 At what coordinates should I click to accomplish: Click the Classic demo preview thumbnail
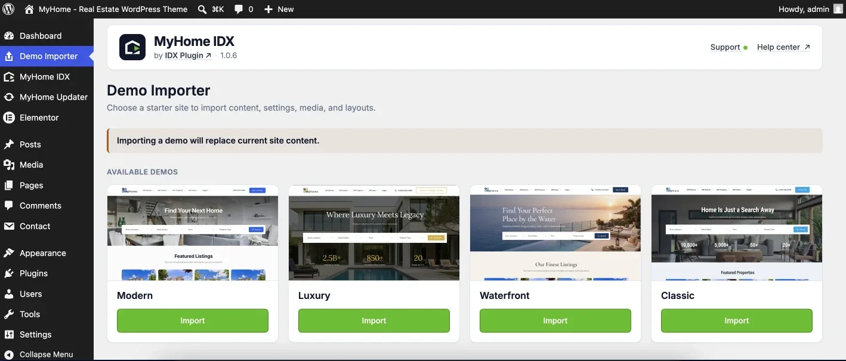pyautogui.click(x=737, y=233)
